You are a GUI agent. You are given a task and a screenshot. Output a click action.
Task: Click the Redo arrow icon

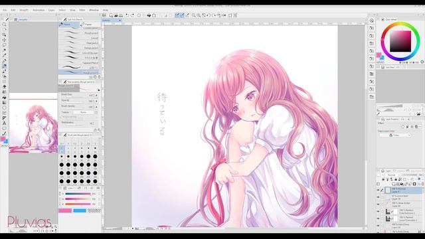click(x=132, y=15)
